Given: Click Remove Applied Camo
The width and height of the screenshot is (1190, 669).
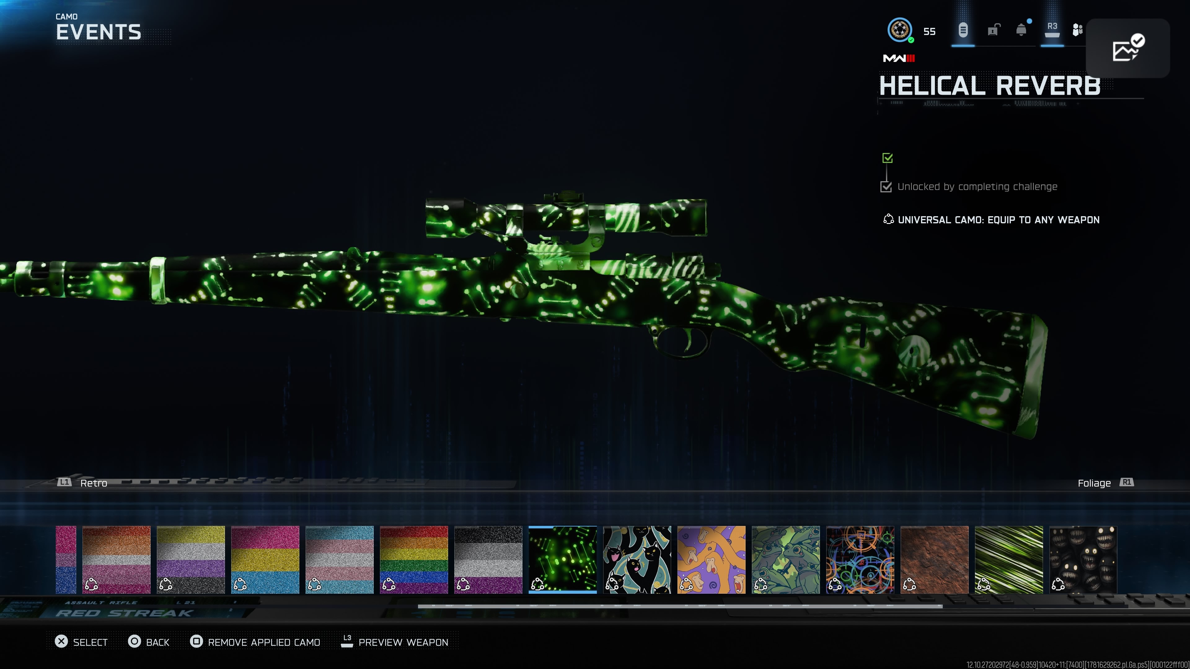Looking at the screenshot, I should (x=255, y=642).
